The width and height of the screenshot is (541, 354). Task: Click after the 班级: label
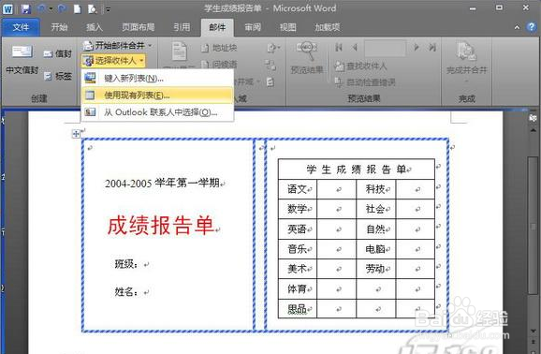[x=146, y=264]
